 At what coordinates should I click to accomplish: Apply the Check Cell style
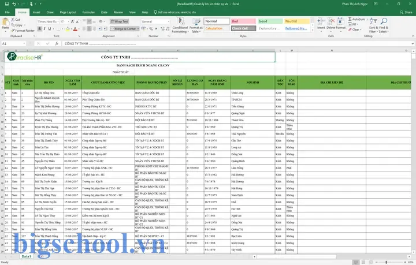click(x=244, y=28)
